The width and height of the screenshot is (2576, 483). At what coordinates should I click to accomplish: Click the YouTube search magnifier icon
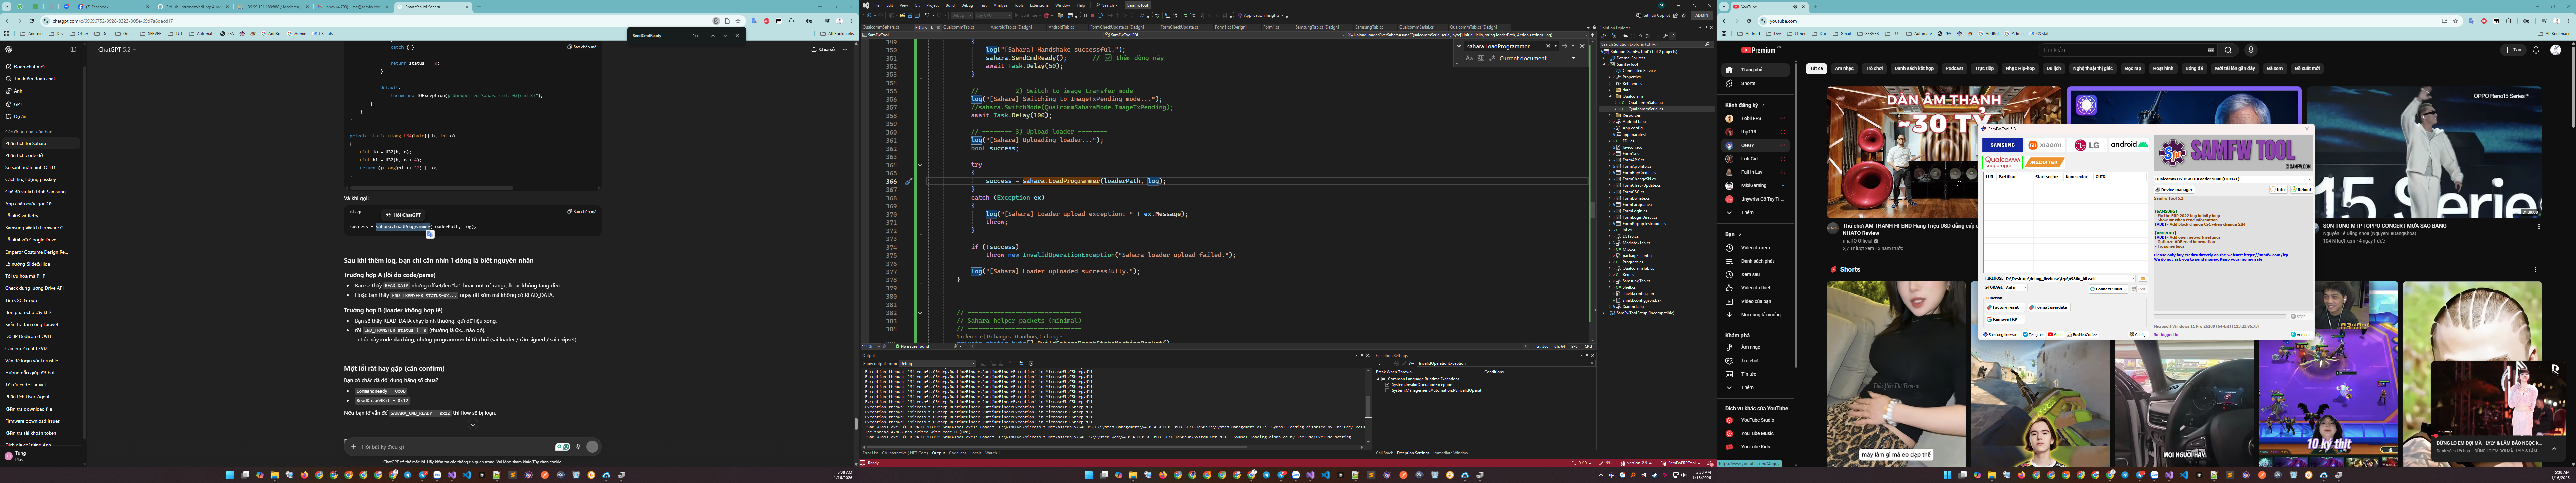(2228, 50)
